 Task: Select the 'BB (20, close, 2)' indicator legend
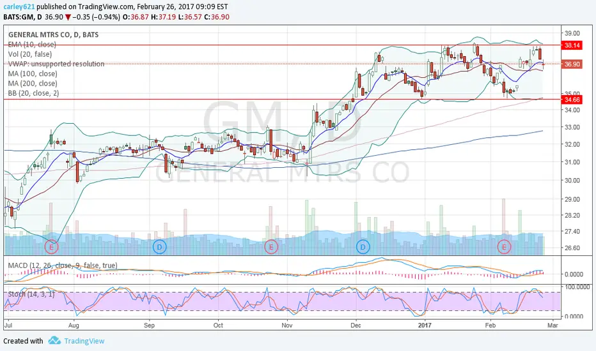[x=33, y=93]
